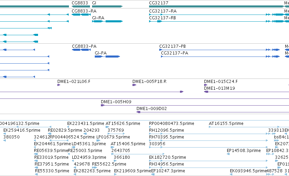Click the DME1-015C24.F label
The image size is (289, 176).
click(x=221, y=81)
